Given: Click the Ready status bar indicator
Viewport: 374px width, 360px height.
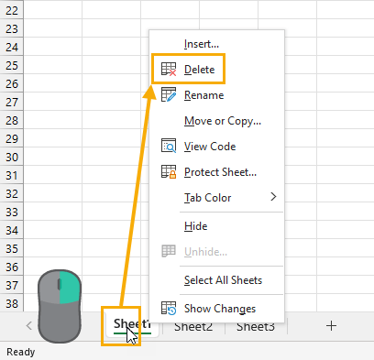Looking at the screenshot, I should point(21,352).
